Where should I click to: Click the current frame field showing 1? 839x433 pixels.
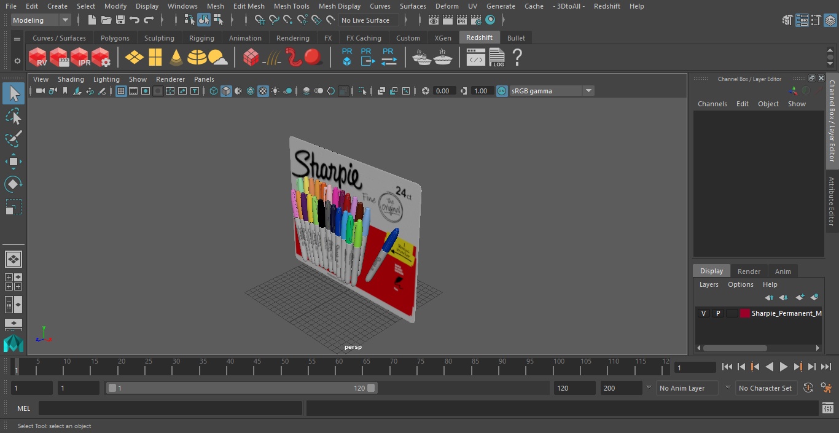(695, 367)
